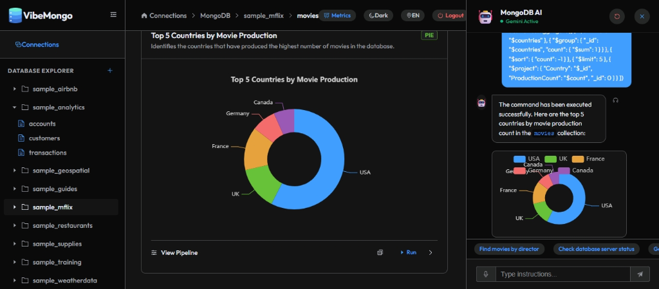Click the small bot avatar beside the reply
Image resolution: width=659 pixels, height=289 pixels.
[x=481, y=102]
